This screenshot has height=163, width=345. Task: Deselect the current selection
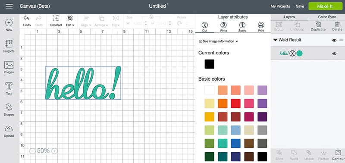pos(56,21)
